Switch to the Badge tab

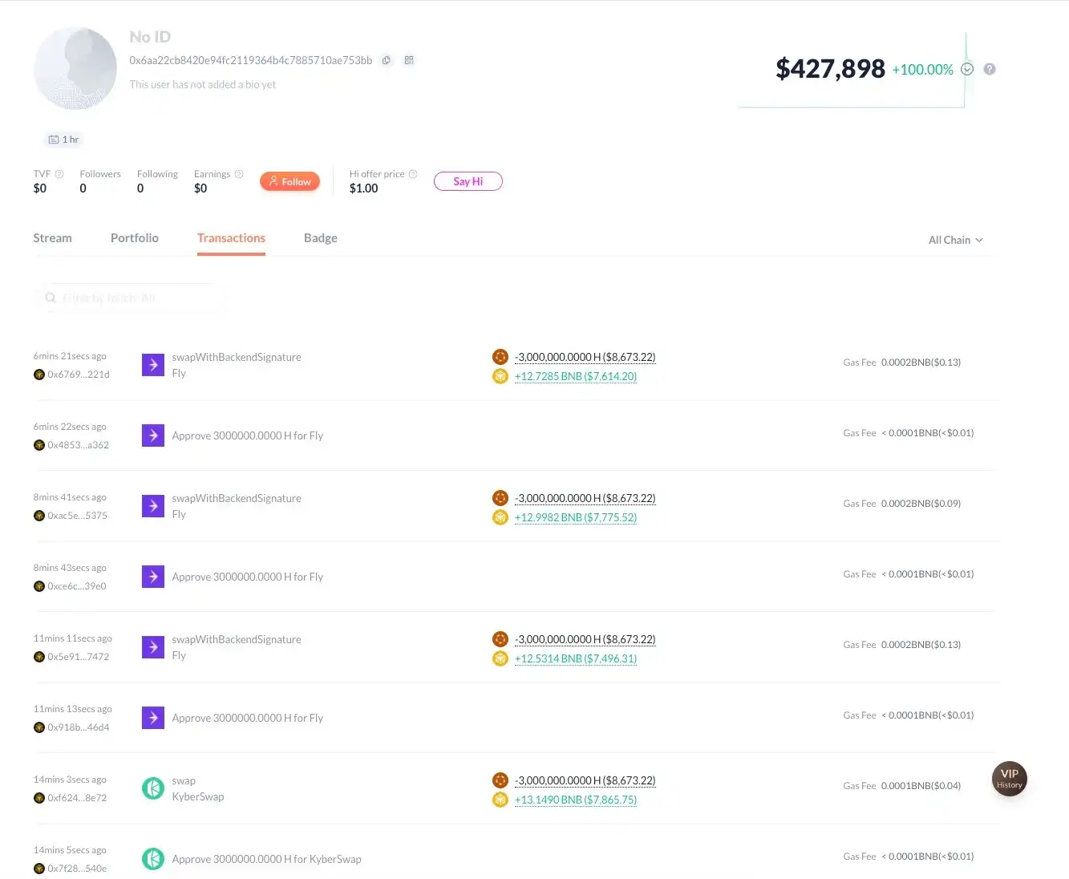[321, 238]
